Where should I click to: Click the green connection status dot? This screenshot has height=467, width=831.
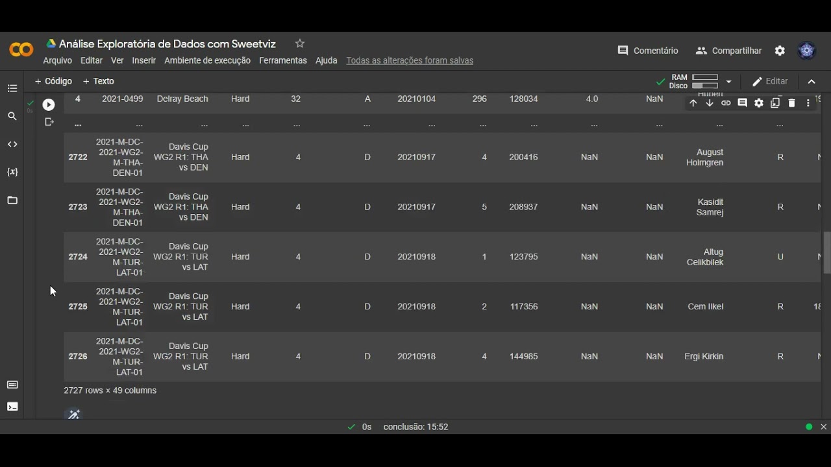click(x=809, y=427)
